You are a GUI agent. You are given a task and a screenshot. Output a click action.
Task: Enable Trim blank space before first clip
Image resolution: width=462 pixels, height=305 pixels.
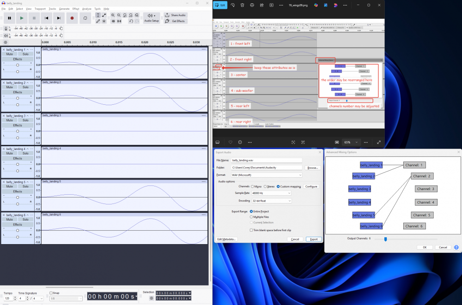click(x=251, y=230)
